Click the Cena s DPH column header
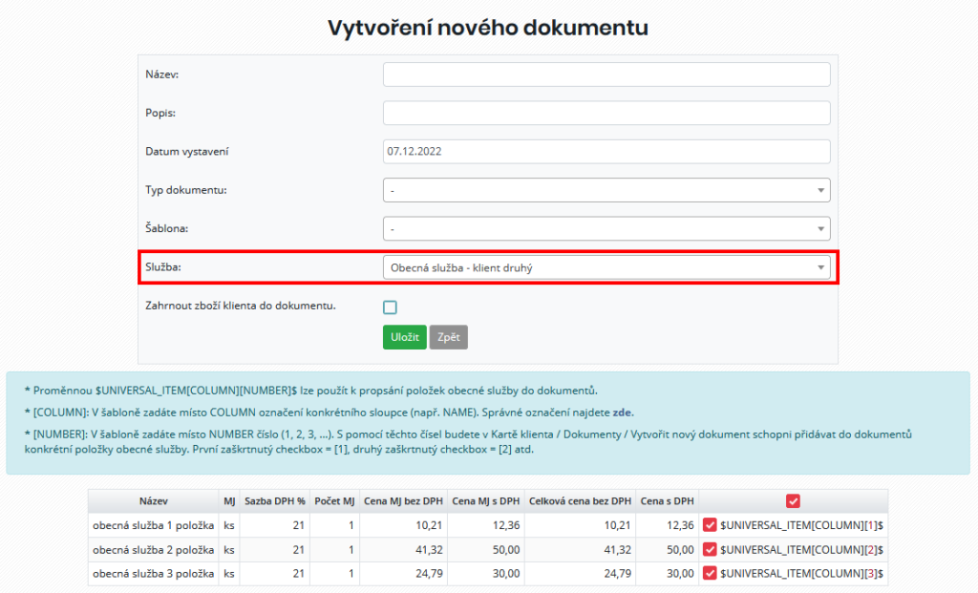This screenshot has height=593, width=978. [668, 499]
